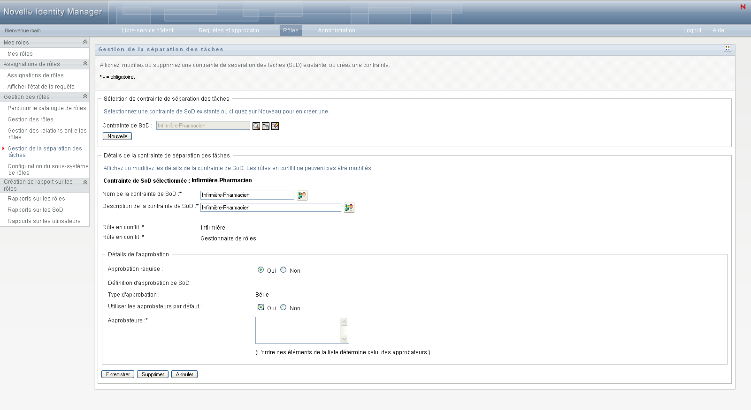Image resolution: width=751 pixels, height=410 pixels.
Task: Open localization icon next to Nom de la contrainte
Action: click(x=302, y=195)
